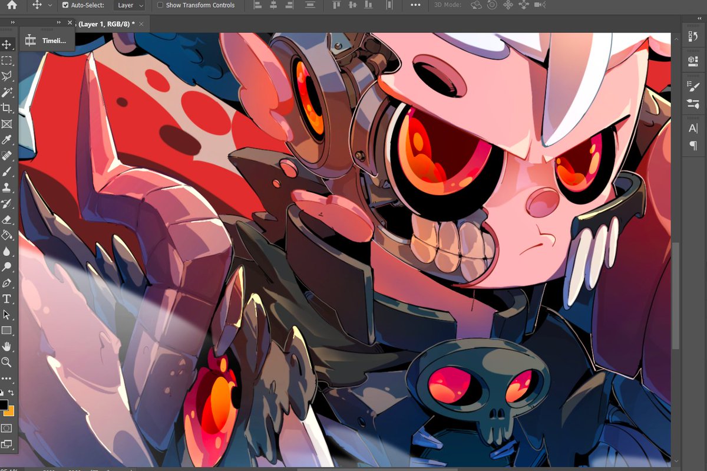Select the Clone Stamp tool
The image size is (707, 471).
6,187
